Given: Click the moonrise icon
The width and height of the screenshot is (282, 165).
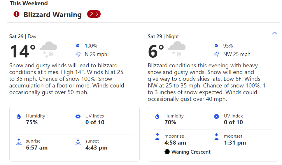Looking at the screenshot, I should 157,137.
